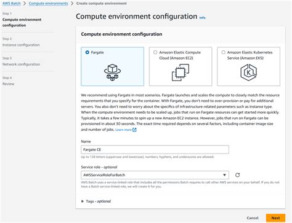Click the Cancel button

tap(253, 218)
